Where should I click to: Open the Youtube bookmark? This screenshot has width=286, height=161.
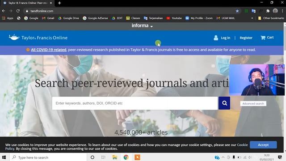pos(174,18)
